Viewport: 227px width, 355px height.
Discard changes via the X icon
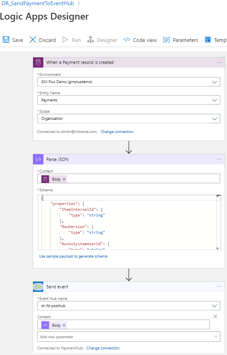[33, 40]
